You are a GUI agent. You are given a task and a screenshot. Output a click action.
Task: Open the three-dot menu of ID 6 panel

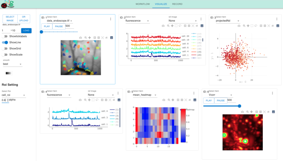coord(273,93)
